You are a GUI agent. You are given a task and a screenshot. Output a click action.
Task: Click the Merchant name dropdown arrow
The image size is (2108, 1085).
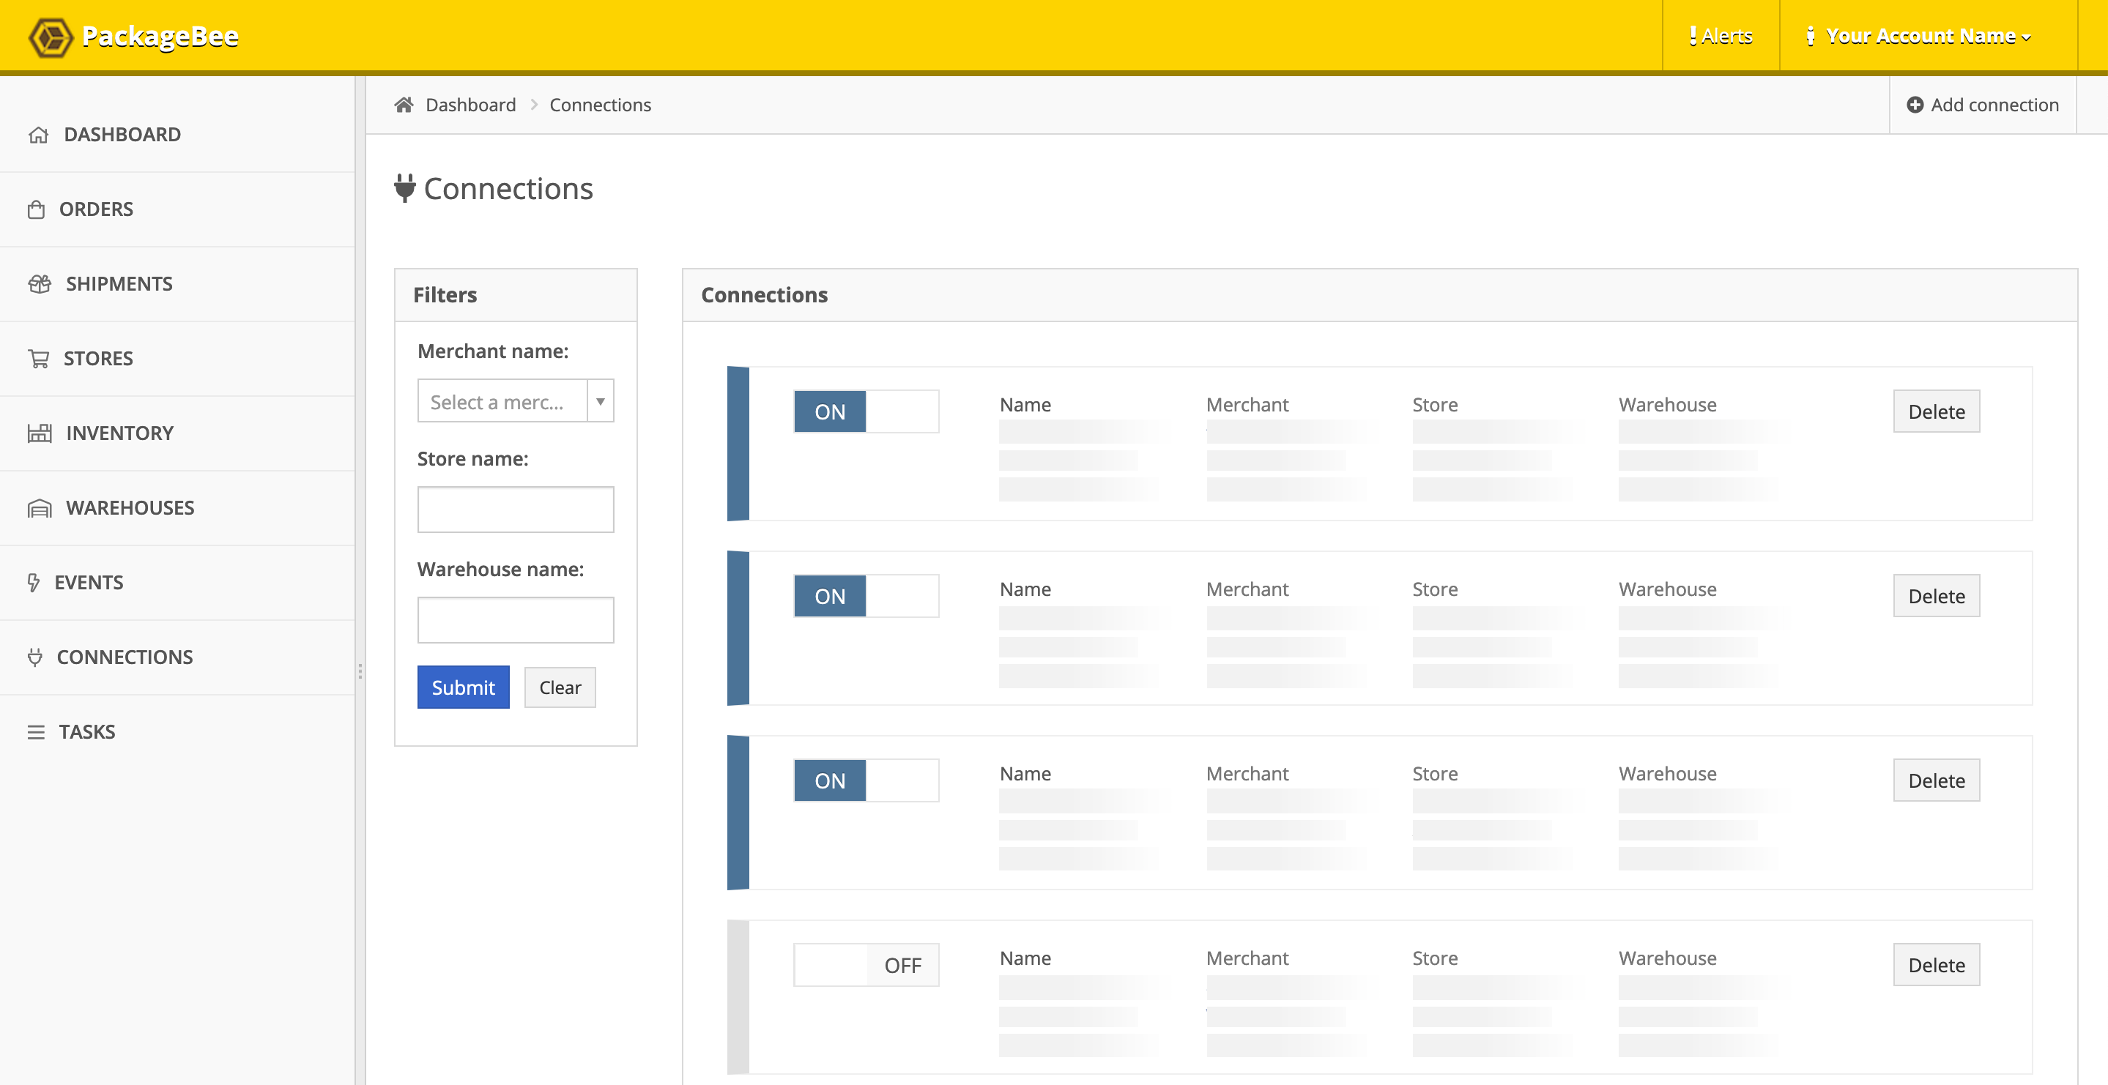point(601,401)
